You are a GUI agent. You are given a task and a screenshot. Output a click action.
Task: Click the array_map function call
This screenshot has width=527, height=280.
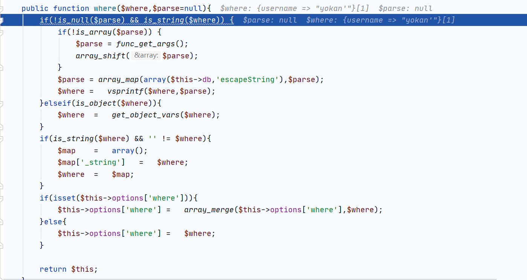(118, 79)
